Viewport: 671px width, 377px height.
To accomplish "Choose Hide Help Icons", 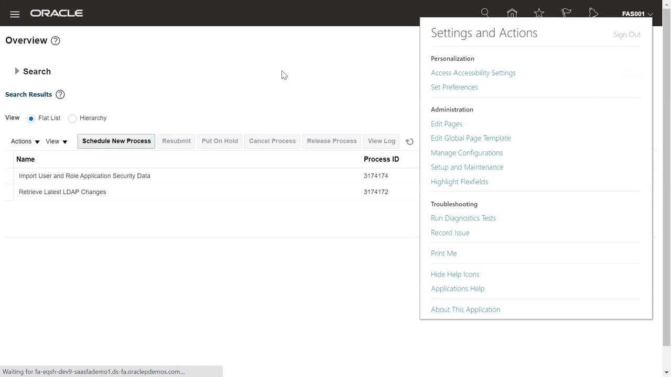I will pos(455,274).
